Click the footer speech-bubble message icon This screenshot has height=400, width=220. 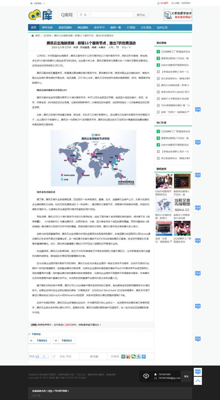coord(146,376)
